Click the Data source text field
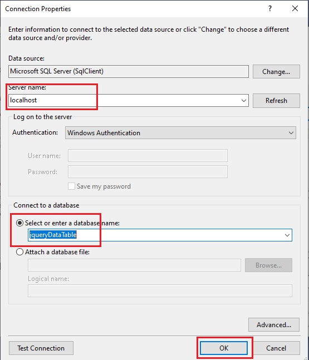The width and height of the screenshot is (309, 360). pyautogui.click(x=129, y=71)
